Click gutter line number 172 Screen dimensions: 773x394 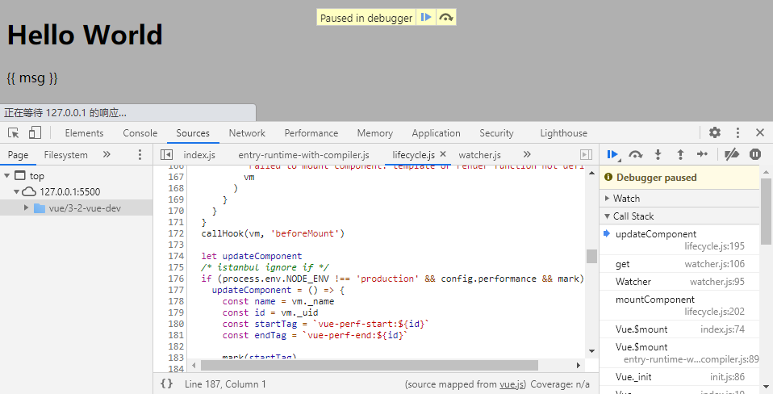point(176,233)
